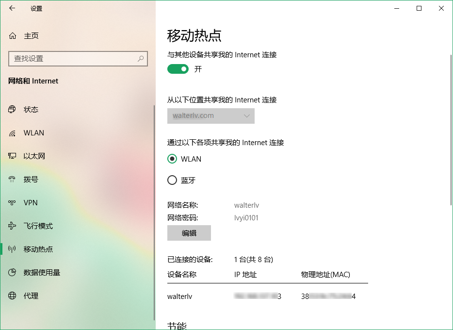Click the 网络名称 value walterlv

[x=246, y=205]
